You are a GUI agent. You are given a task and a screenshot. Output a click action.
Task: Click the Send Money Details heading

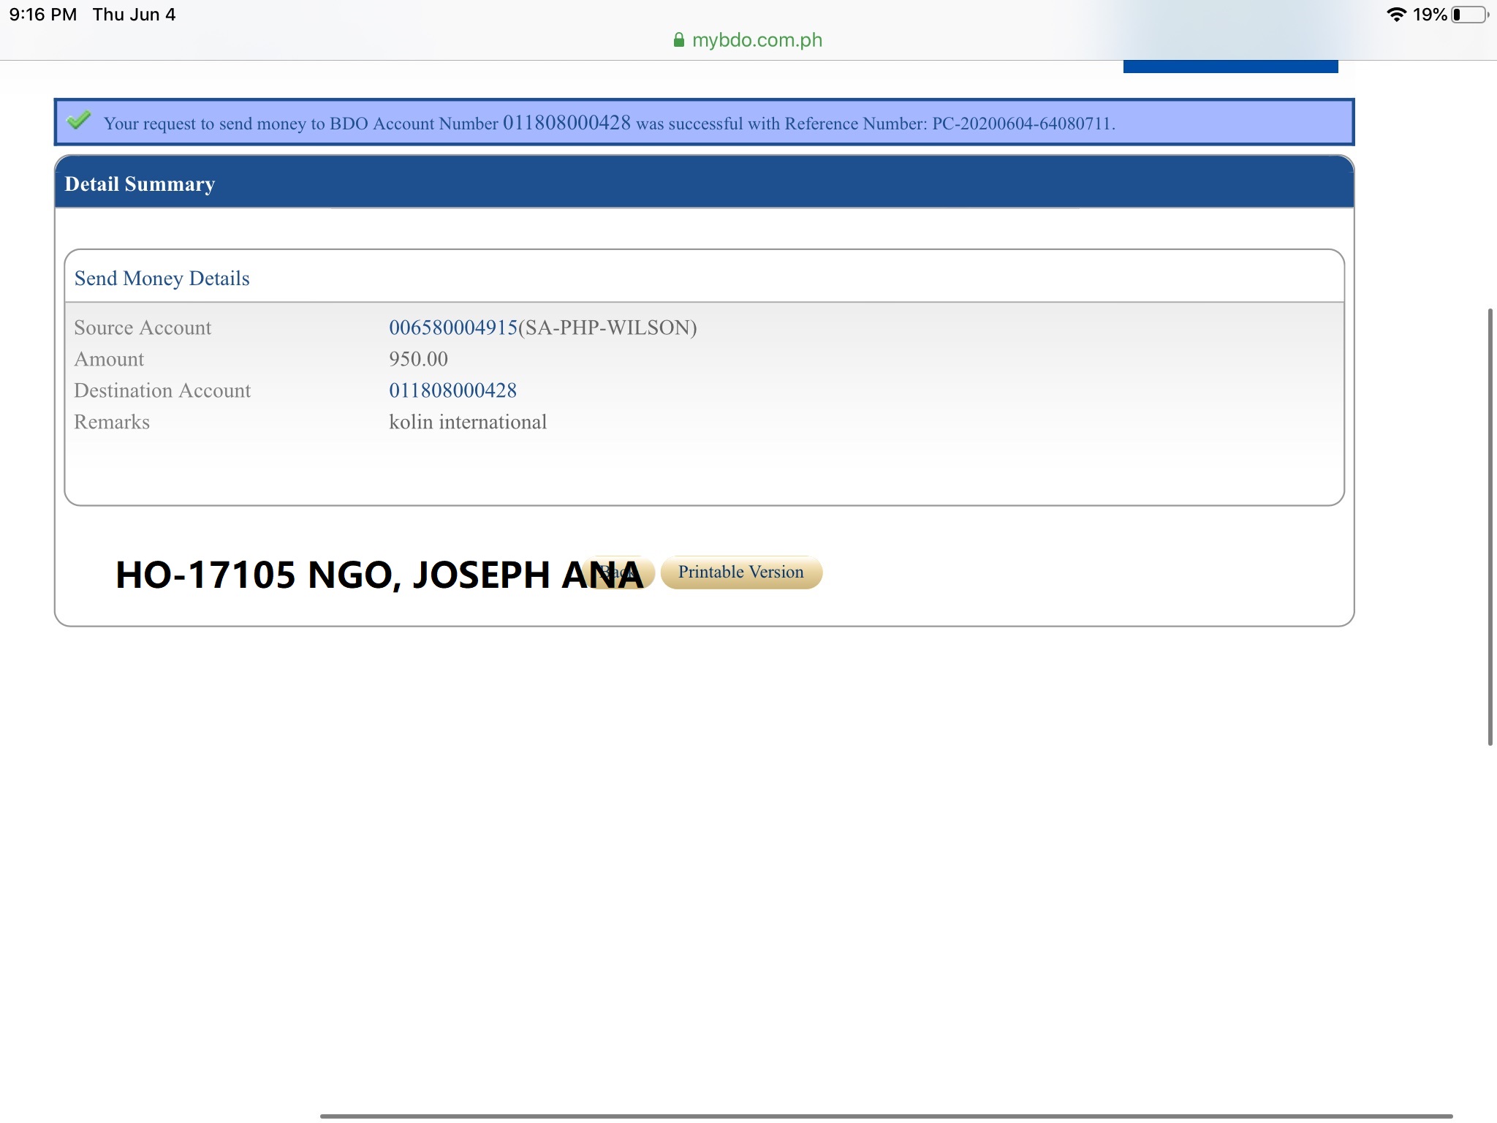pos(162,279)
